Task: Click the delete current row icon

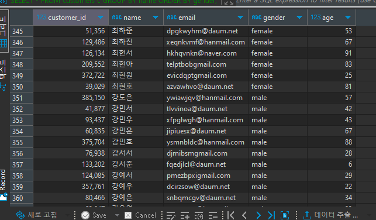Action: click(x=213, y=215)
